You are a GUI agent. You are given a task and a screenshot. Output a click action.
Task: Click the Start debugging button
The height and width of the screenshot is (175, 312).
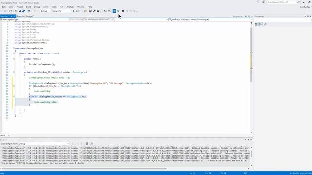coord(77,11)
